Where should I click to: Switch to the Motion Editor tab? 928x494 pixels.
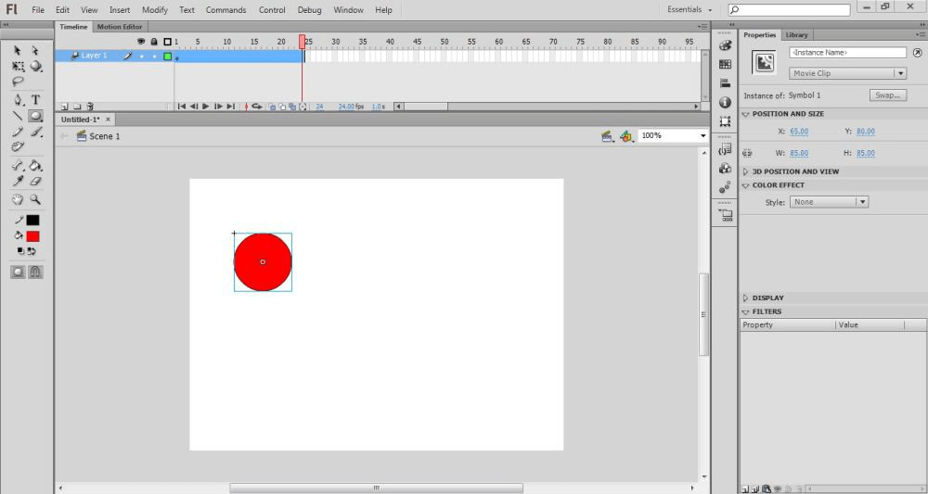tap(120, 27)
